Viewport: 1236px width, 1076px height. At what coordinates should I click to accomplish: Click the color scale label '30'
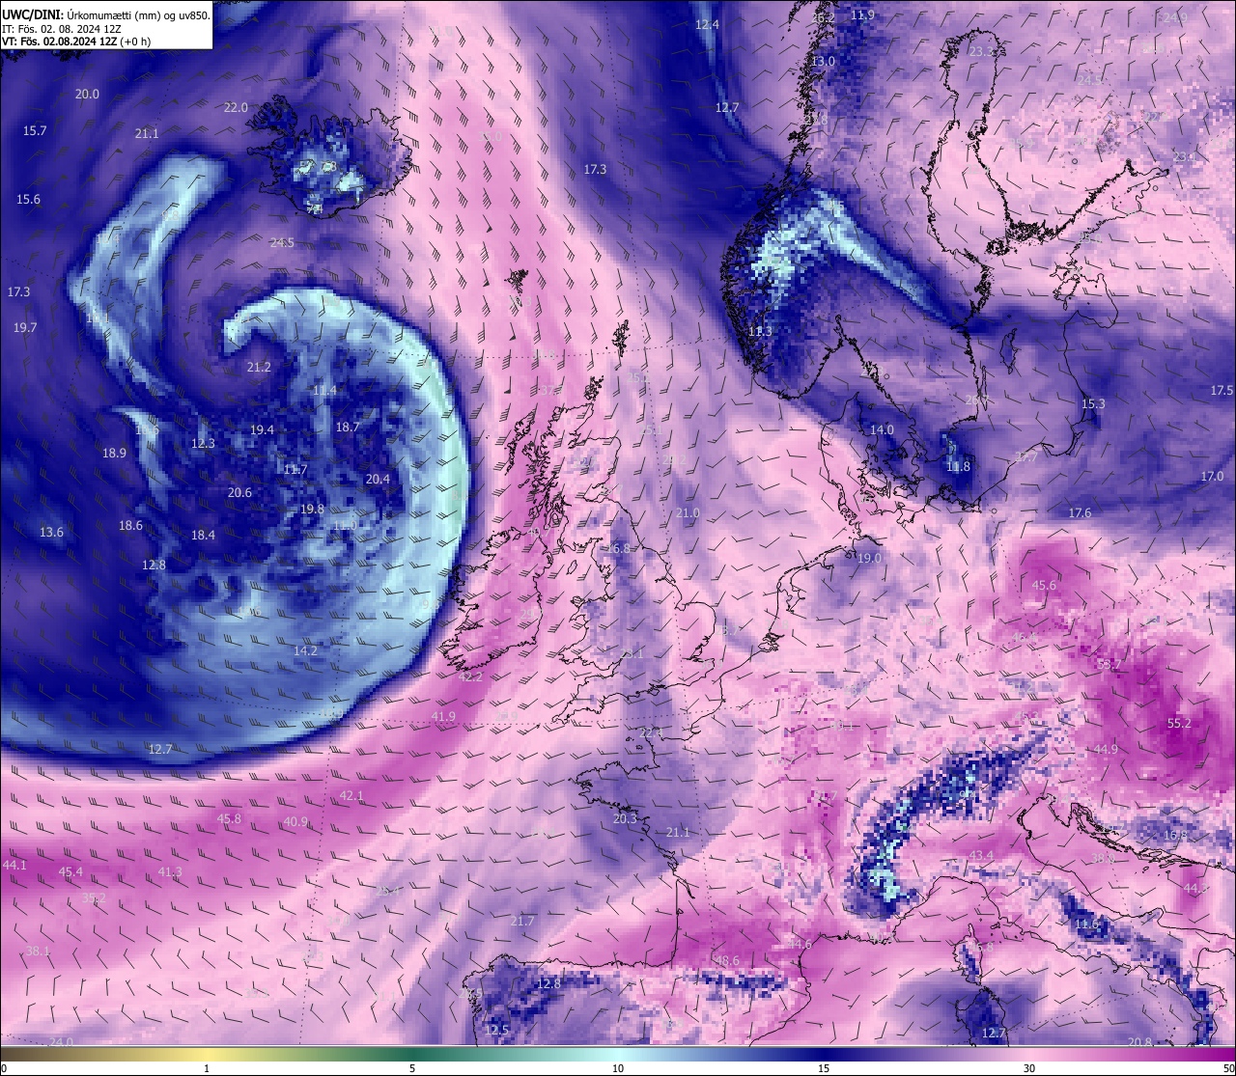click(1029, 1068)
